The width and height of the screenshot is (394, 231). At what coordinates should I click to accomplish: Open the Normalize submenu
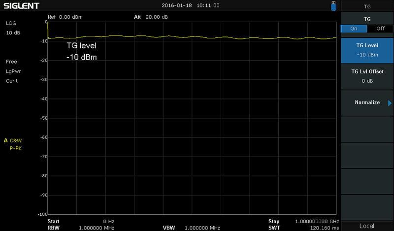point(367,102)
